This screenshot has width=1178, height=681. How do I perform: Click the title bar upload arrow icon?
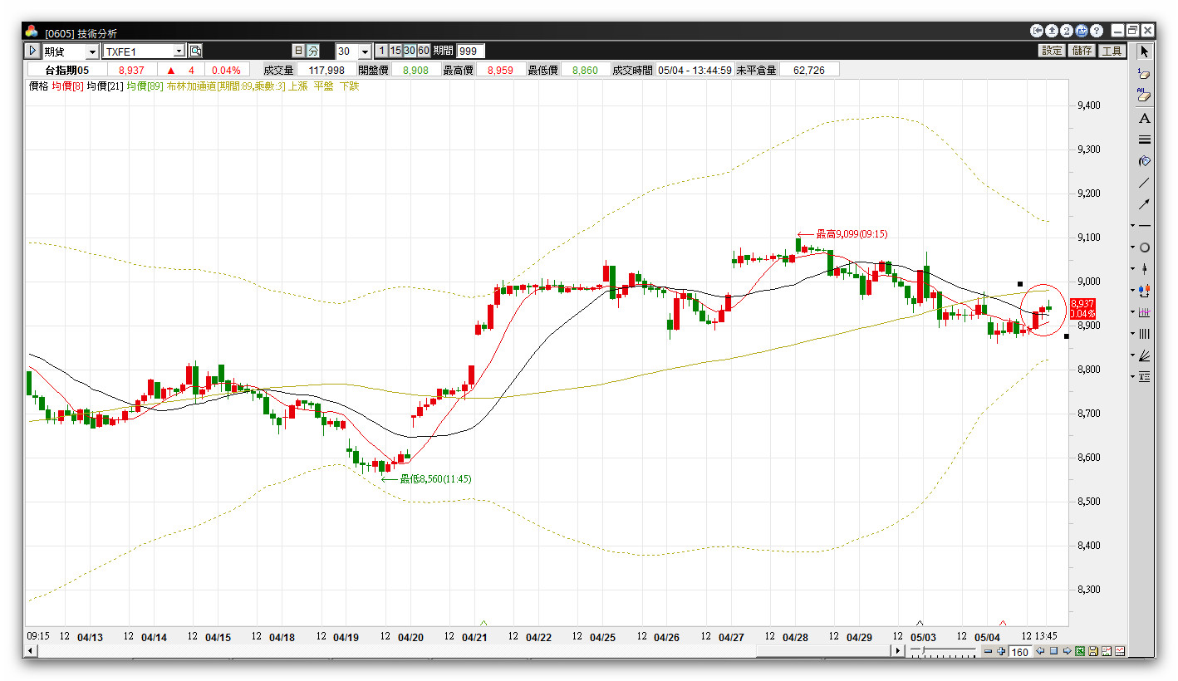(x=1052, y=31)
